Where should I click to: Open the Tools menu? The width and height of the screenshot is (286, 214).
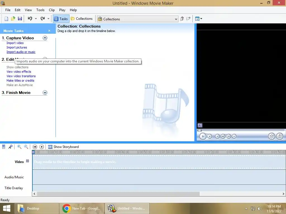tap(40, 10)
